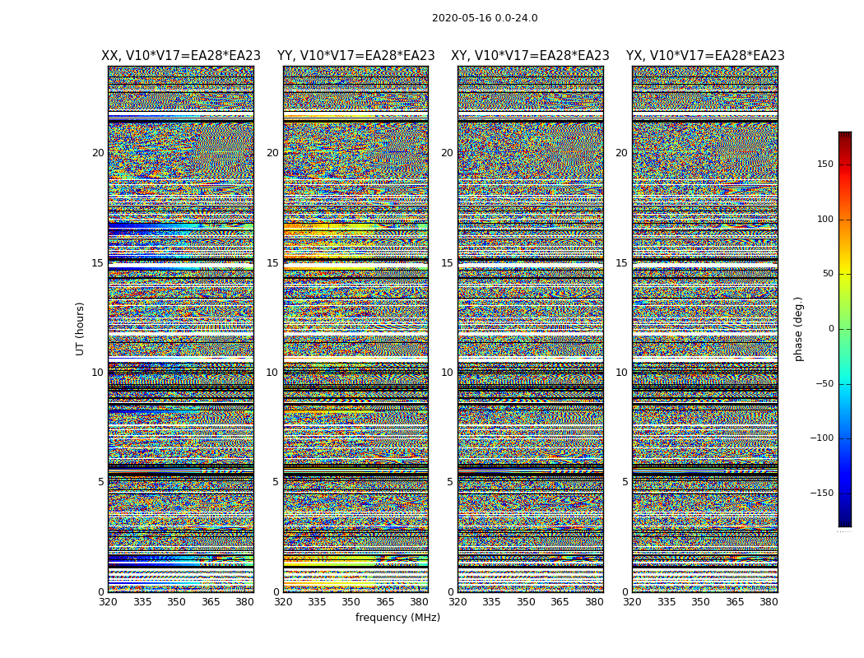Click the 10 hour tick on XX panel
Screen dimensions: 864x658
click(x=98, y=373)
